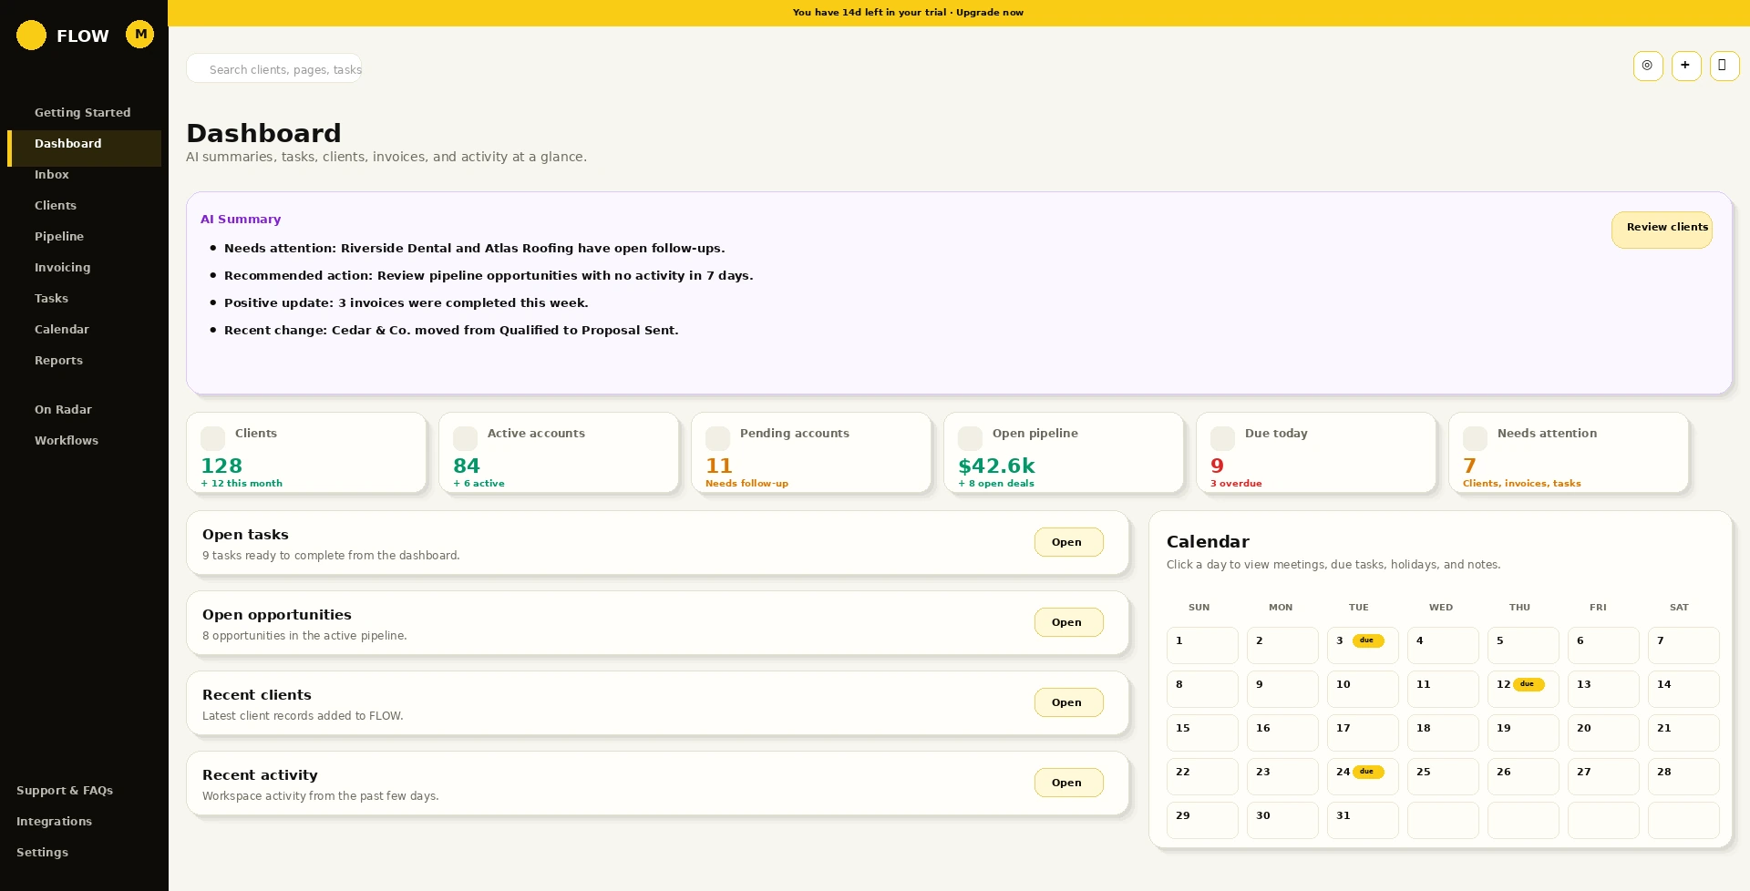Click 'Clients, invoices, tasks' caption text

point(1522,484)
